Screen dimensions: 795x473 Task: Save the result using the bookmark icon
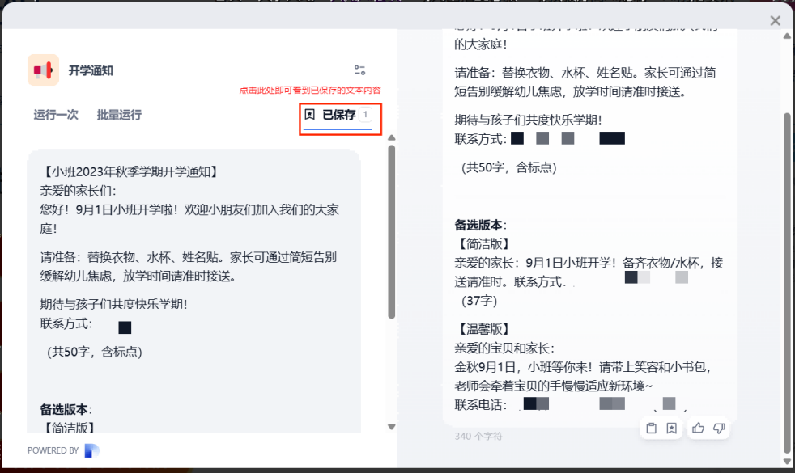tap(671, 429)
